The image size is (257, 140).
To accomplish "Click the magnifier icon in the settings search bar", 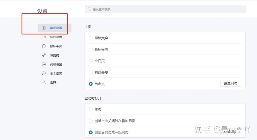I will coord(89,9).
